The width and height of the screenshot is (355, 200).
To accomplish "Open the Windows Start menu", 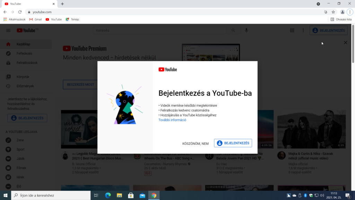I will (6, 195).
